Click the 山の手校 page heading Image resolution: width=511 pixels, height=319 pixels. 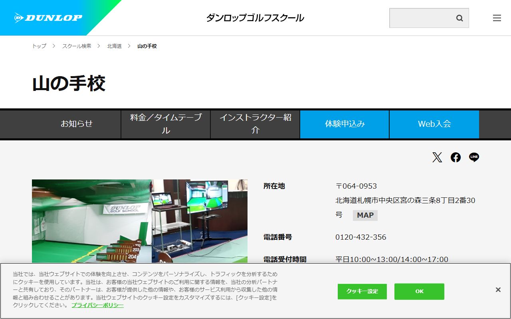click(x=69, y=84)
